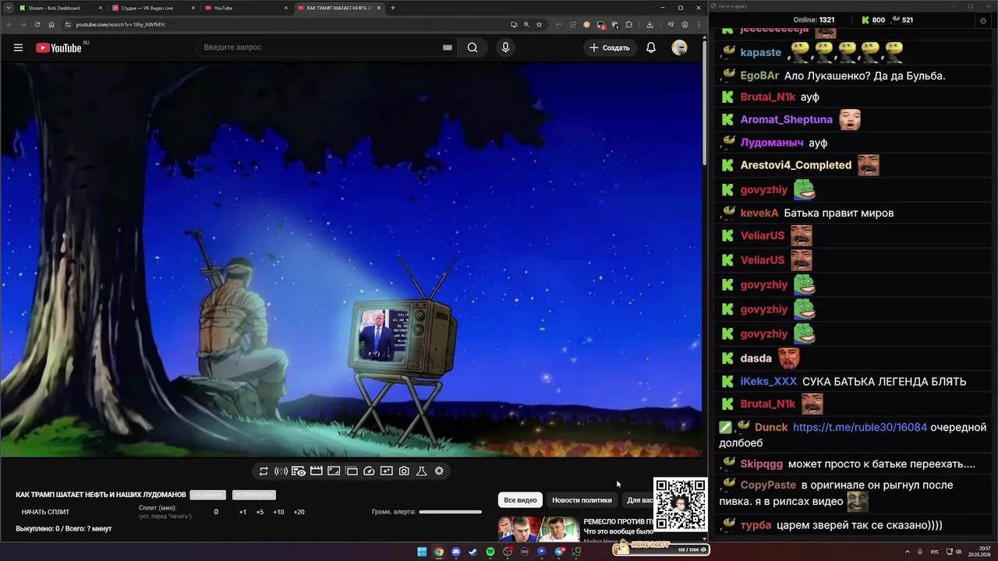Select the КАК ТРАМП ШАТАЕТ НЕФТЬ tab
This screenshot has height=561, width=998.
(x=339, y=8)
